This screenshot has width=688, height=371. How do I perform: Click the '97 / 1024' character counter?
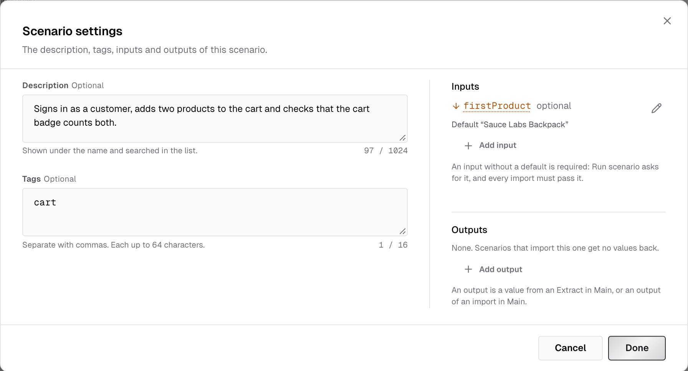(x=385, y=151)
